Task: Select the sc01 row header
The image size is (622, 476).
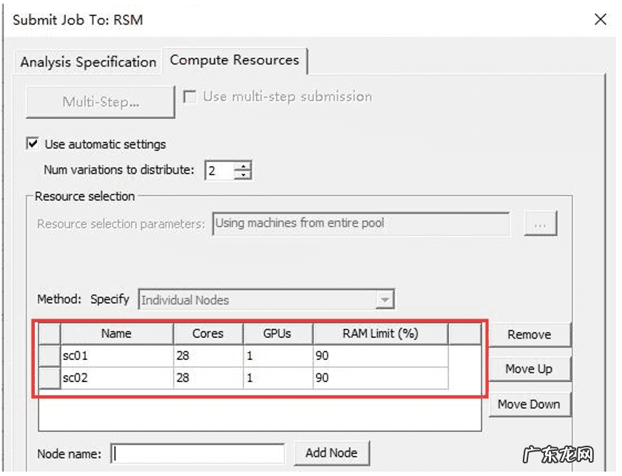Action: (49, 356)
